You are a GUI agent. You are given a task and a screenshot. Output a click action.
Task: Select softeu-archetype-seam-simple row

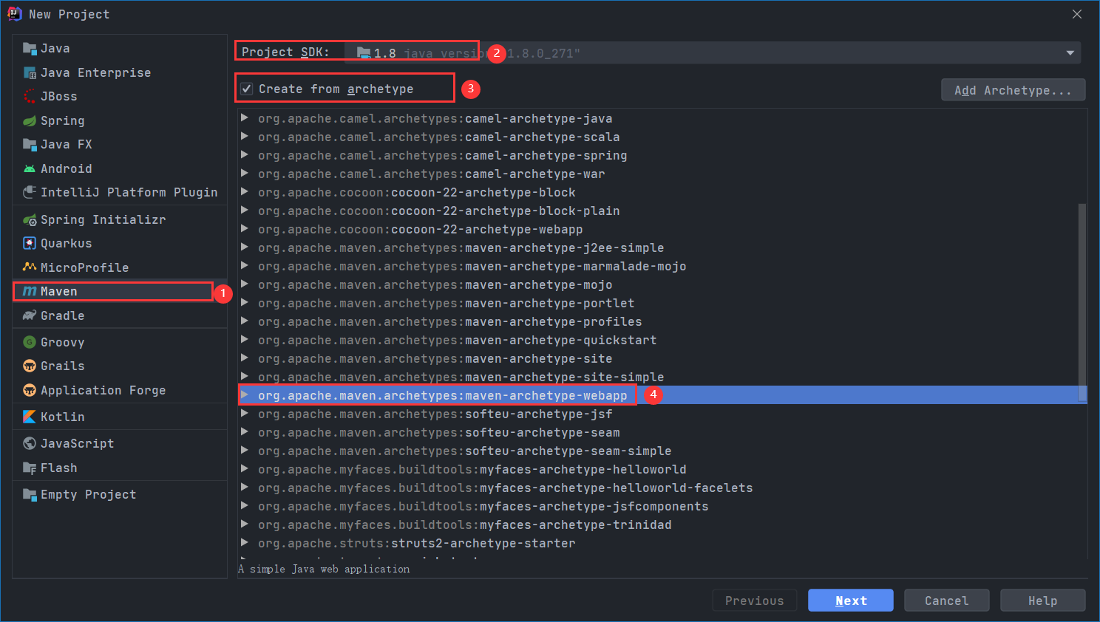pos(662,451)
